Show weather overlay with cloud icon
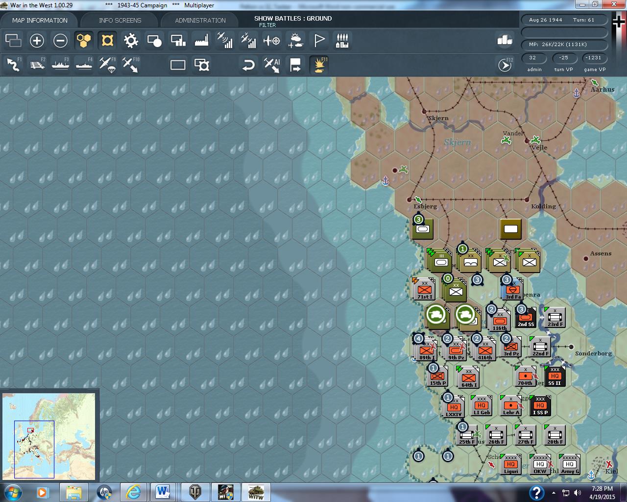627x502 pixels. pos(295,41)
